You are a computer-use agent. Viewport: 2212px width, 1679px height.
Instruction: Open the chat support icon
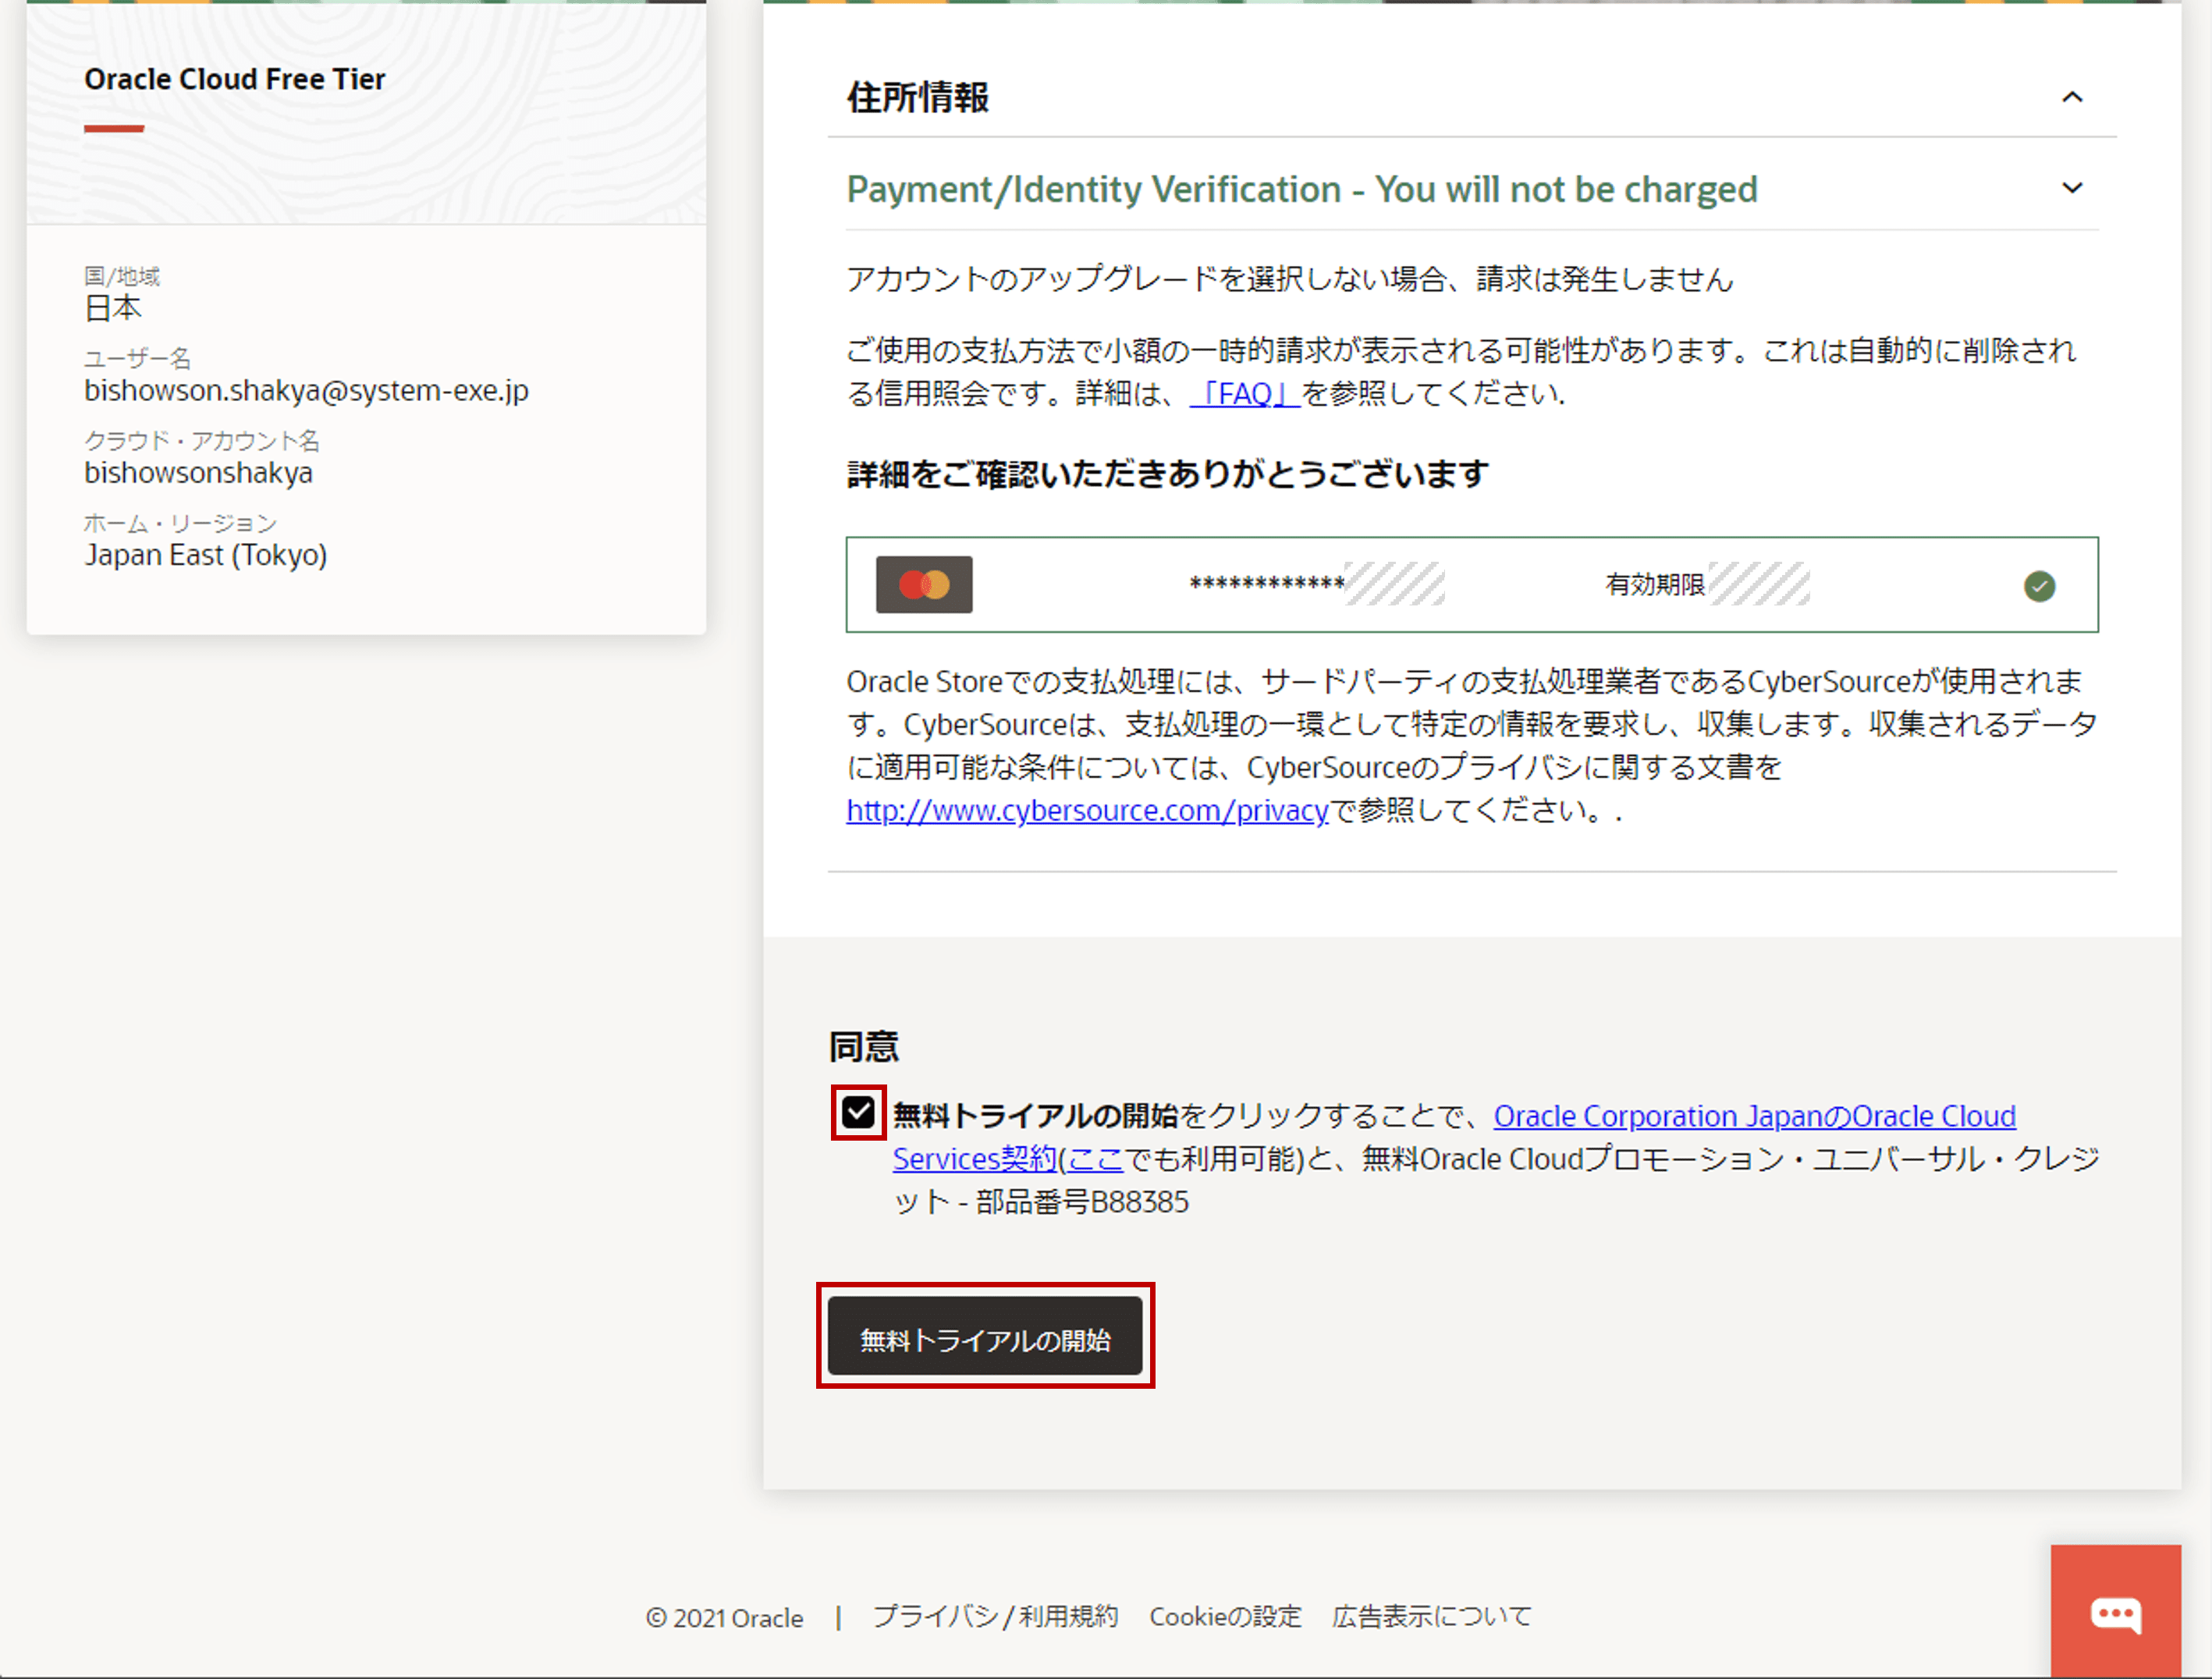pos(2115,1611)
